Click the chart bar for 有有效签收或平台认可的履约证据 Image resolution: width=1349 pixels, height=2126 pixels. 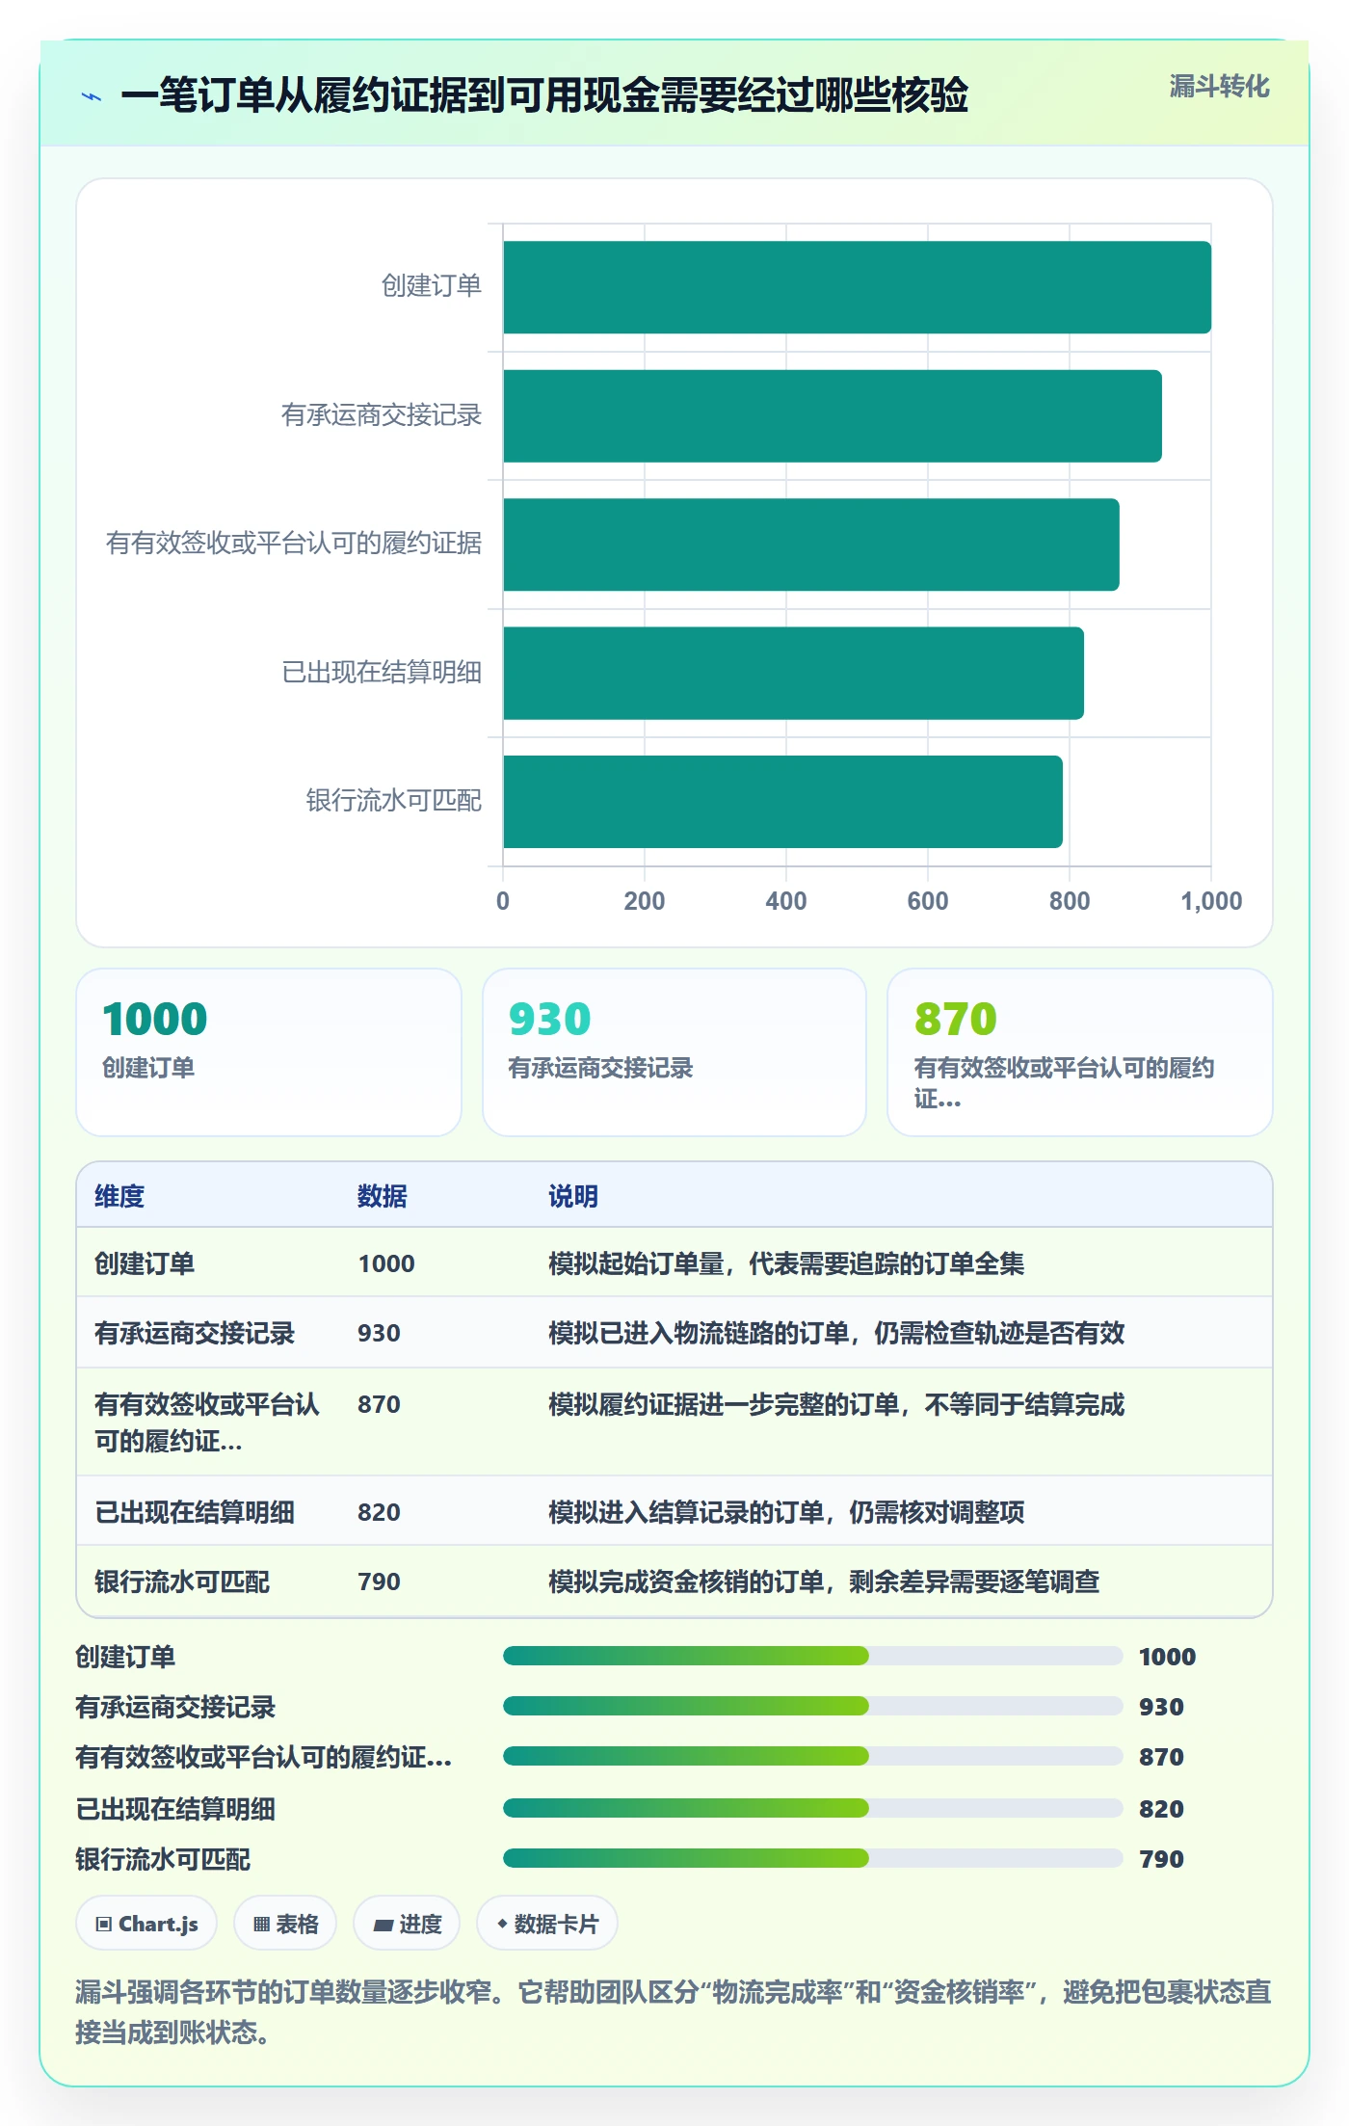811,545
